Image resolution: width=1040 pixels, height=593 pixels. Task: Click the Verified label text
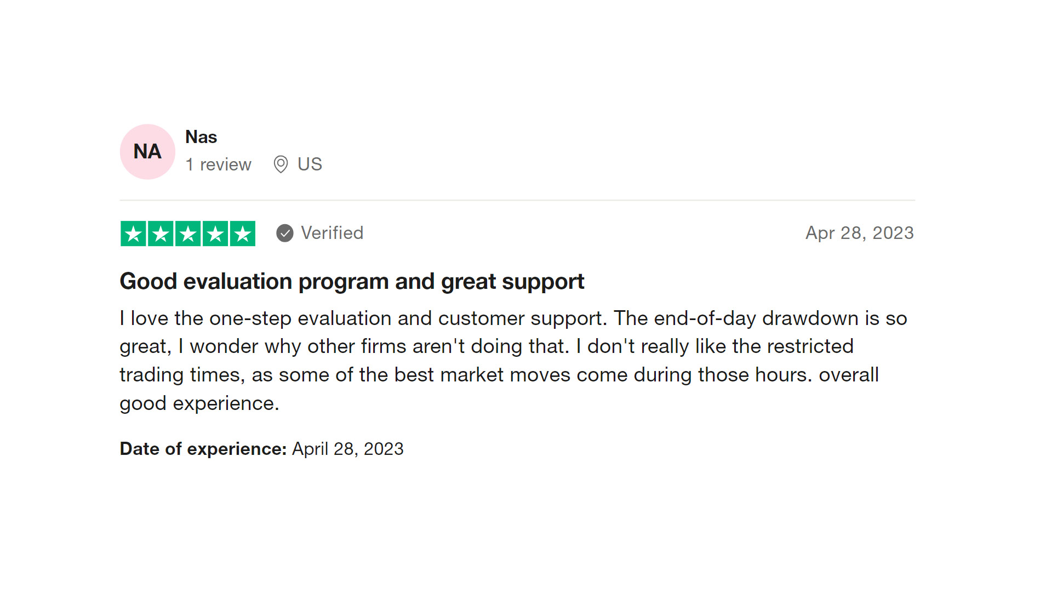pos(332,233)
